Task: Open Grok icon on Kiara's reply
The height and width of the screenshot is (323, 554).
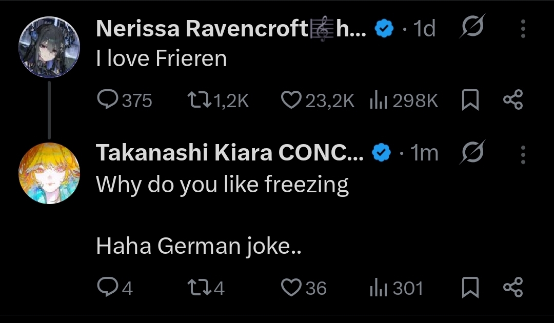Action: pyautogui.click(x=470, y=153)
